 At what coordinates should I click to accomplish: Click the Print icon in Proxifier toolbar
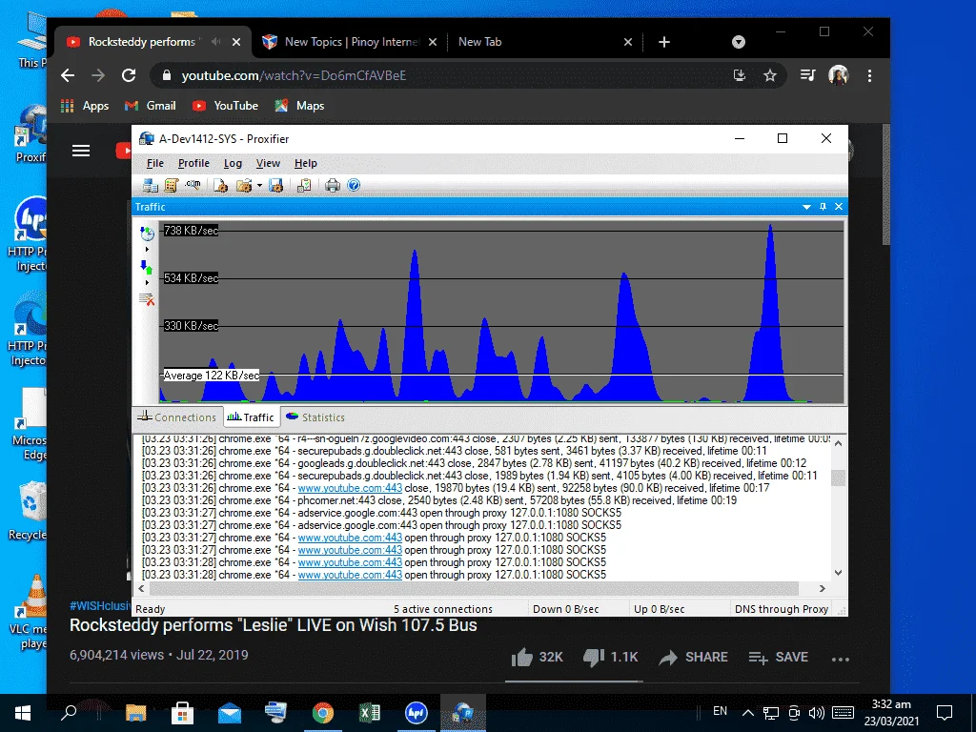[x=333, y=185]
